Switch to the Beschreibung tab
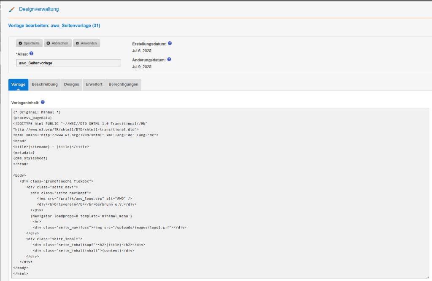The image size is (432, 281). 45,85
